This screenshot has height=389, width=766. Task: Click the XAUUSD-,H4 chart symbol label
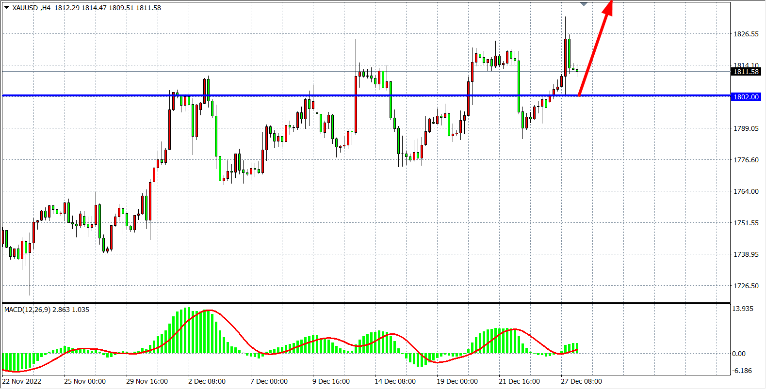pos(32,8)
